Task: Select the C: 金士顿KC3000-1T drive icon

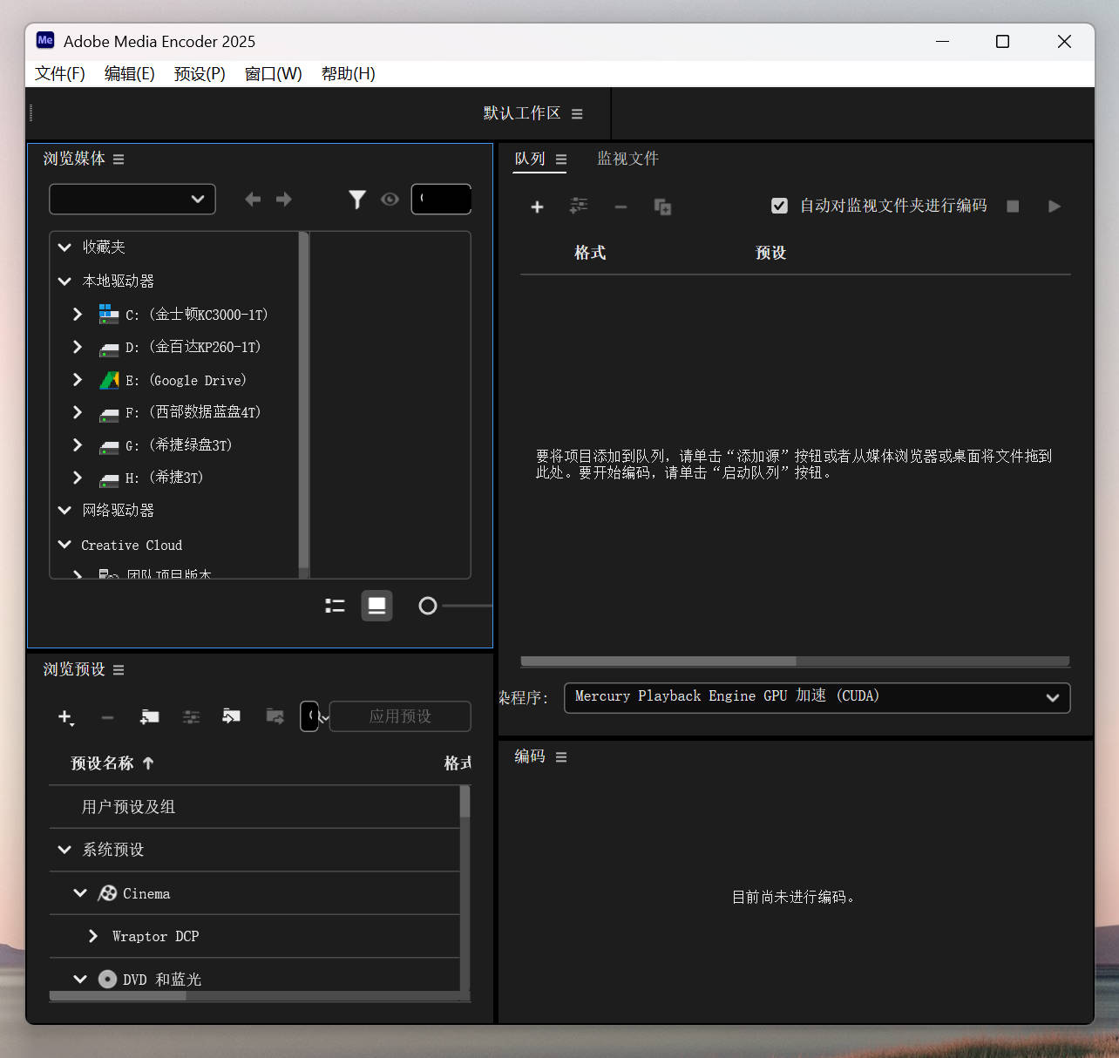Action: click(x=109, y=314)
